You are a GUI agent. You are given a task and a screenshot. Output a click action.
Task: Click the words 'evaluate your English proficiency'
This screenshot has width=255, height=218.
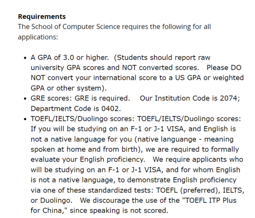pos(88,160)
